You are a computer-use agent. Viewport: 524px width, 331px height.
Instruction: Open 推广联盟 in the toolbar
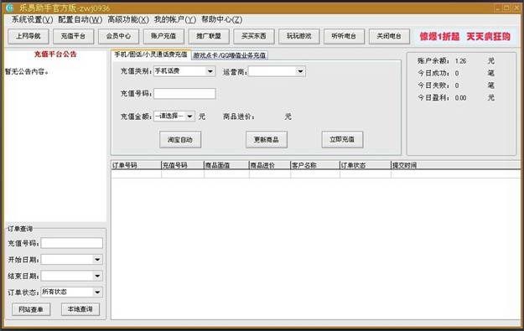(x=209, y=36)
